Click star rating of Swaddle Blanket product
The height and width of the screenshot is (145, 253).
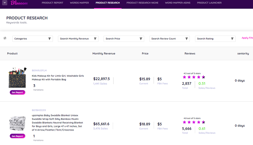[x=194, y=122]
